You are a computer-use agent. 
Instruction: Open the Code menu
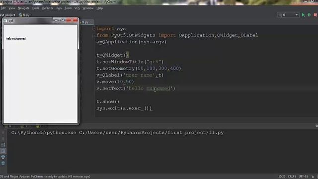click(x=36, y=8)
